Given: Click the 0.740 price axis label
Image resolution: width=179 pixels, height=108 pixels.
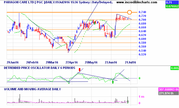Looking at the screenshot, I should click(142, 12).
